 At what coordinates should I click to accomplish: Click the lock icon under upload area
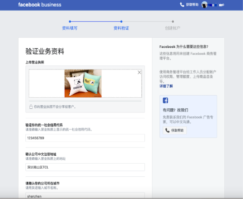(31, 107)
